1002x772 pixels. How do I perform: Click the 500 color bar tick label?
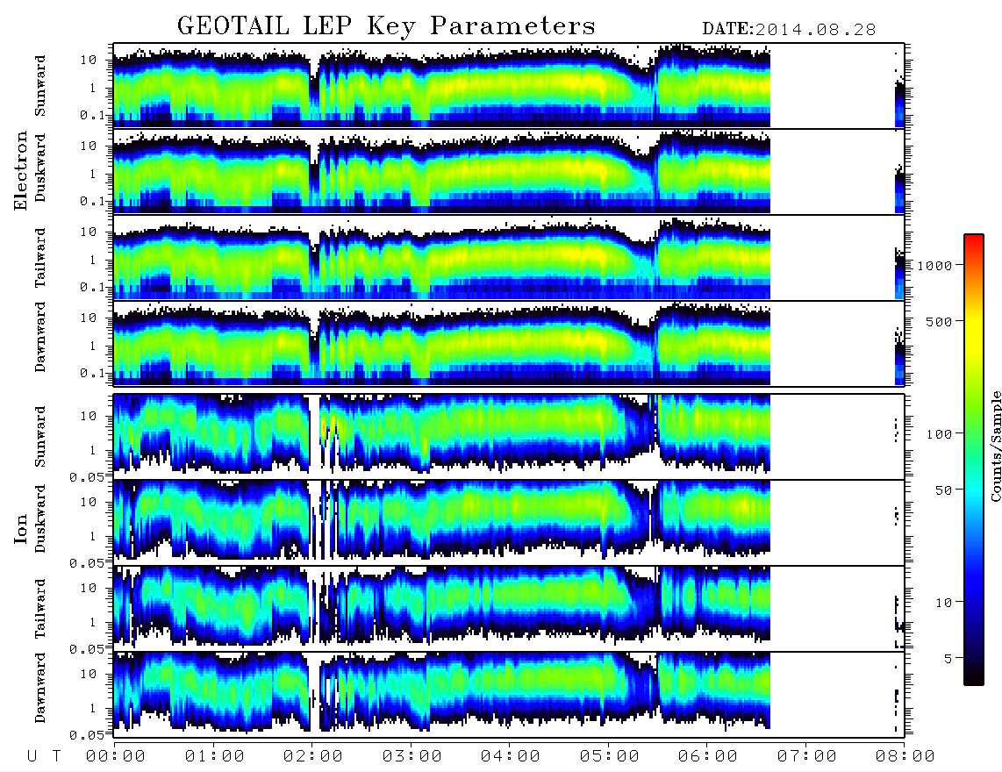click(939, 321)
